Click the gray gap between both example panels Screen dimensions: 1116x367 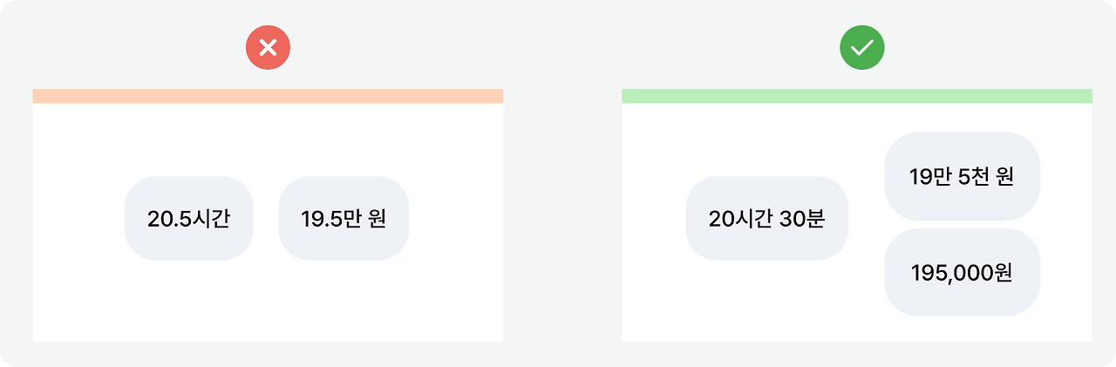click(x=562, y=215)
